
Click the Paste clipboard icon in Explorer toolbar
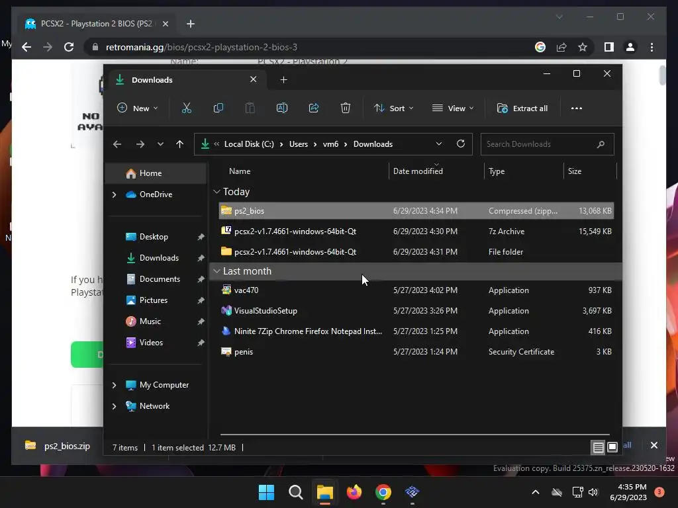[250, 108]
